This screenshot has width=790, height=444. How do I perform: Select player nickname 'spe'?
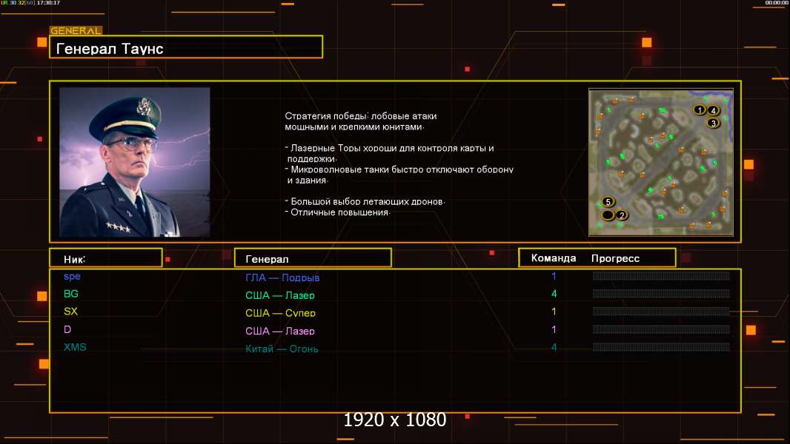(72, 276)
